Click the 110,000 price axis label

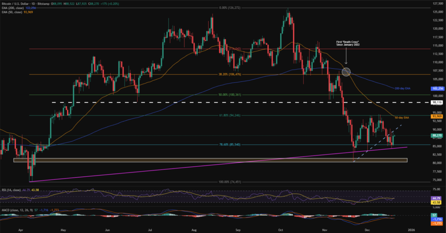pyautogui.click(x=438, y=62)
